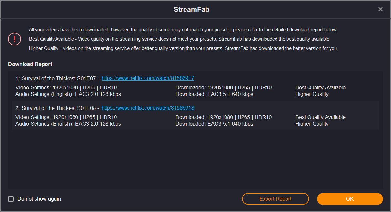Viewport: 391px width, 212px height.
Task: Confirm the dialog with the OK button
Action: (350, 199)
